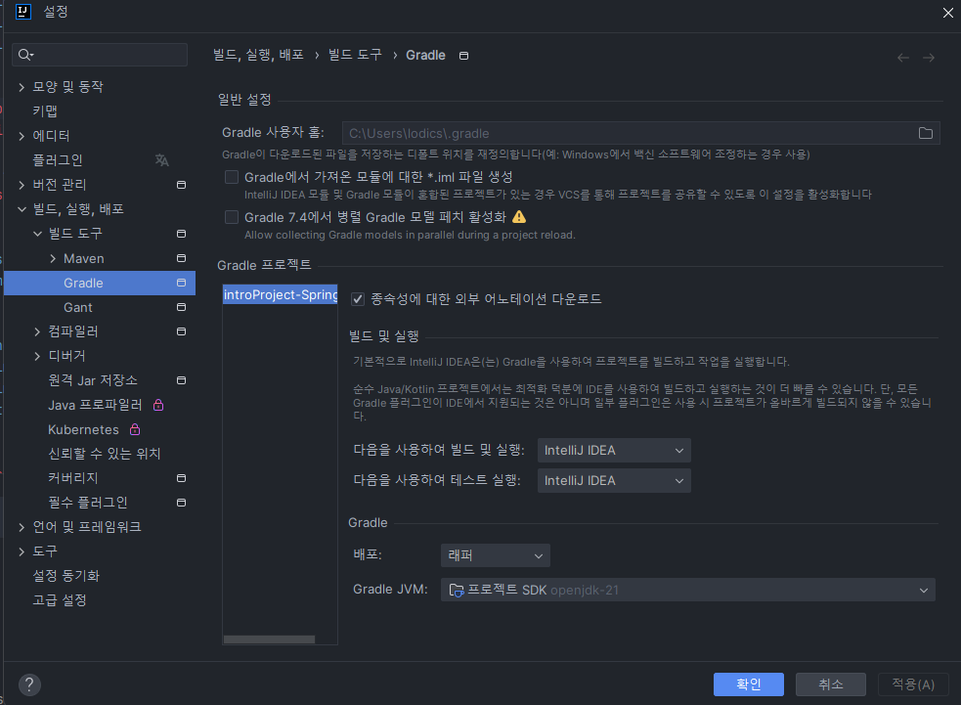Click project-level icon on selected Gradle row
Image resolution: width=961 pixels, height=705 pixels.
tap(182, 283)
